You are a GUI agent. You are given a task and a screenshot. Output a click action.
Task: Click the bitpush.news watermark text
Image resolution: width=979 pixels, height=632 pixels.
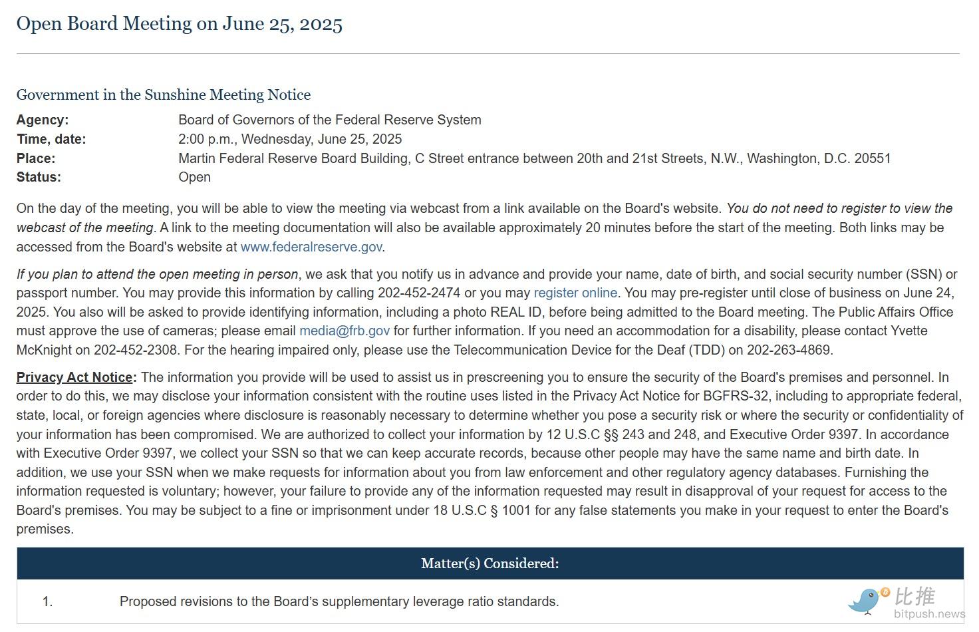(x=929, y=614)
